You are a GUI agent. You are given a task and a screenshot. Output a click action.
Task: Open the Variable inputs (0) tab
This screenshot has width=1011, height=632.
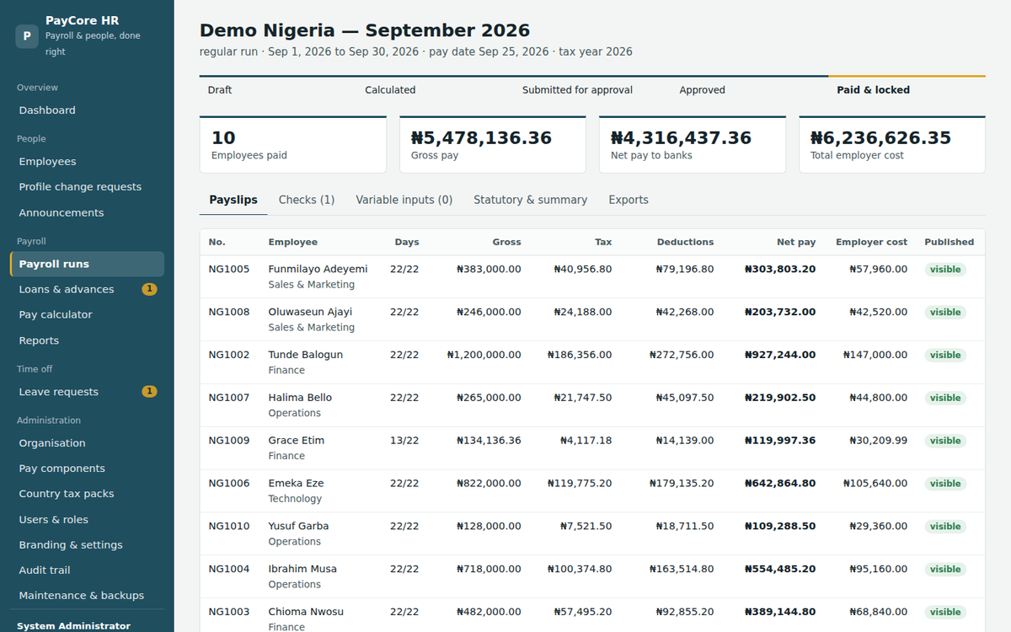pyautogui.click(x=404, y=200)
